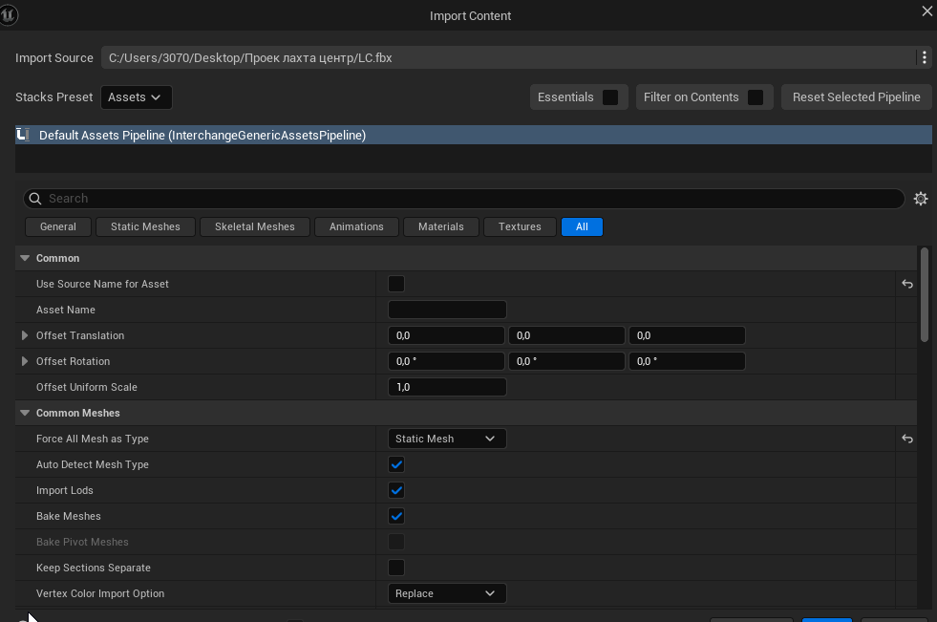Enable the Use Source Name for Asset checkbox

click(396, 284)
